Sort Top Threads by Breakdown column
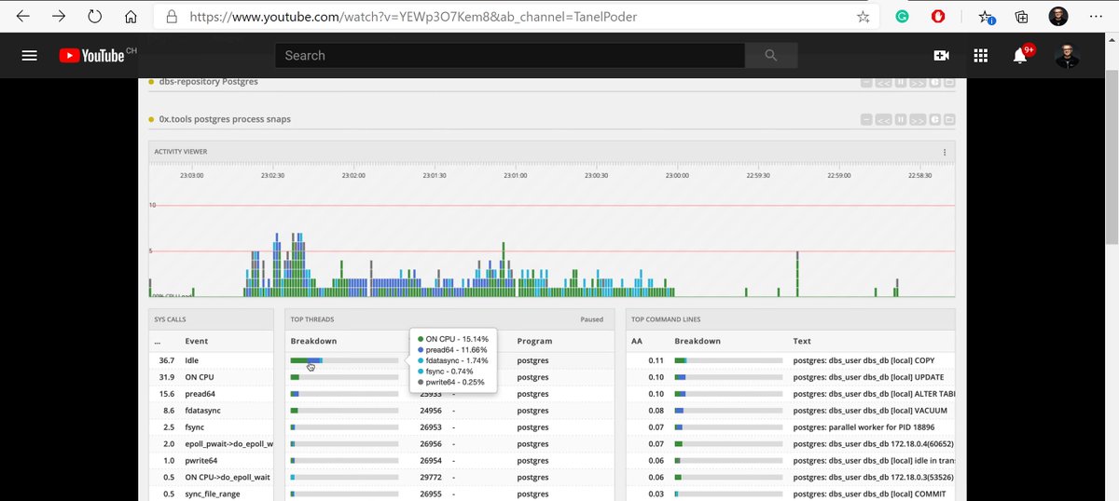 point(313,341)
